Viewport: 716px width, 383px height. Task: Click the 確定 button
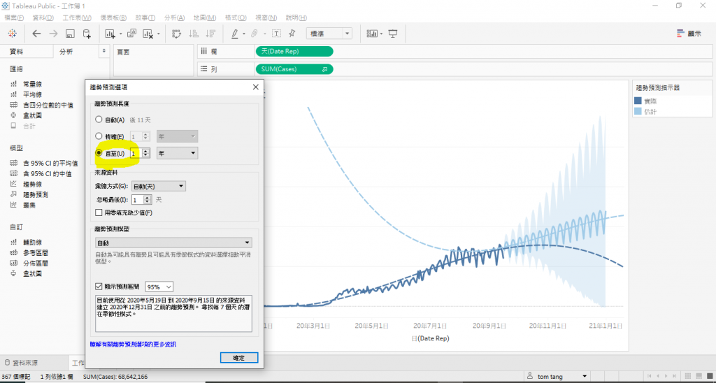[239, 358]
